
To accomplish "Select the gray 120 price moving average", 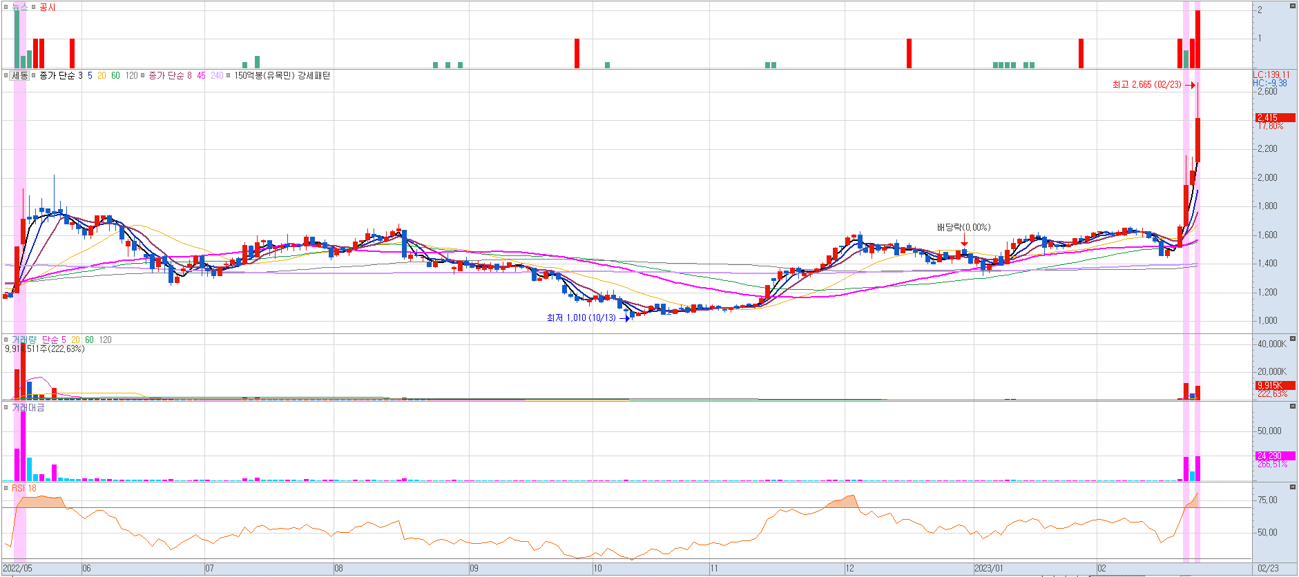I will (131, 75).
